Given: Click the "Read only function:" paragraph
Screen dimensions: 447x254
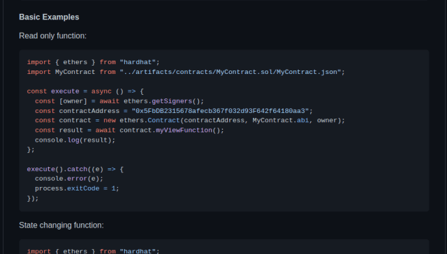Looking at the screenshot, I should [x=53, y=36].
